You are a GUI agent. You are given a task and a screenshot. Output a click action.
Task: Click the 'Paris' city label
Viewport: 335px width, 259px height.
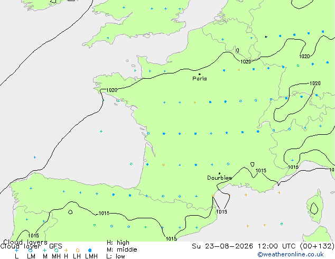pyautogui.click(x=200, y=78)
